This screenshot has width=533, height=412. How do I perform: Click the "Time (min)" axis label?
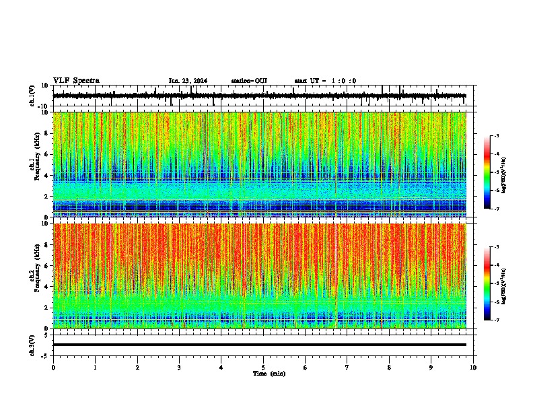coord(269,374)
